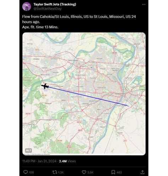Show image description via ALT badge
This screenshot has width=168, height=176.
click(x=28, y=151)
